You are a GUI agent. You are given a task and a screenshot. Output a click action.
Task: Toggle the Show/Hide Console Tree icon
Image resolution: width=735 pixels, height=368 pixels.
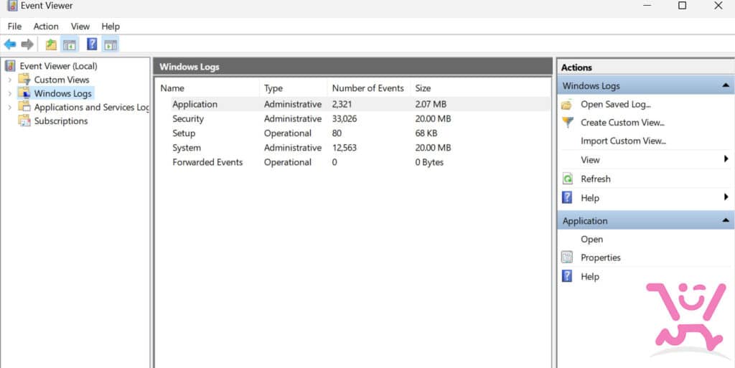pyautogui.click(x=70, y=44)
